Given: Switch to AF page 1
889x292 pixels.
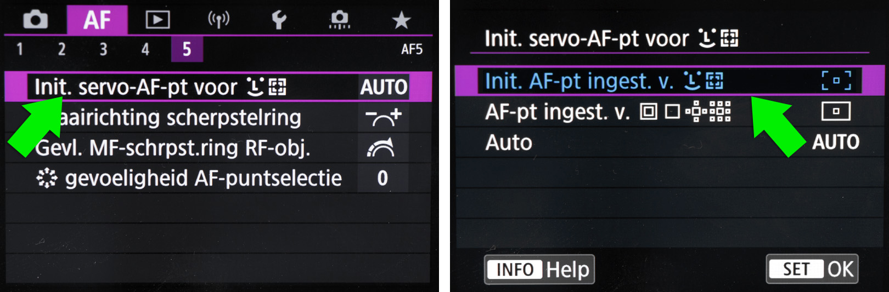Looking at the screenshot, I should (20, 49).
